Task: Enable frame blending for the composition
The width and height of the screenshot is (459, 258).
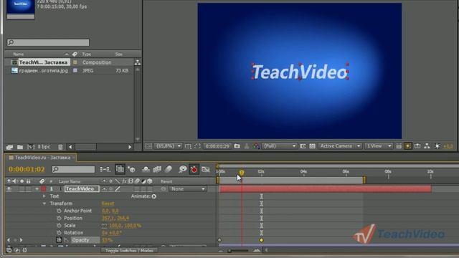Action: click(157, 169)
